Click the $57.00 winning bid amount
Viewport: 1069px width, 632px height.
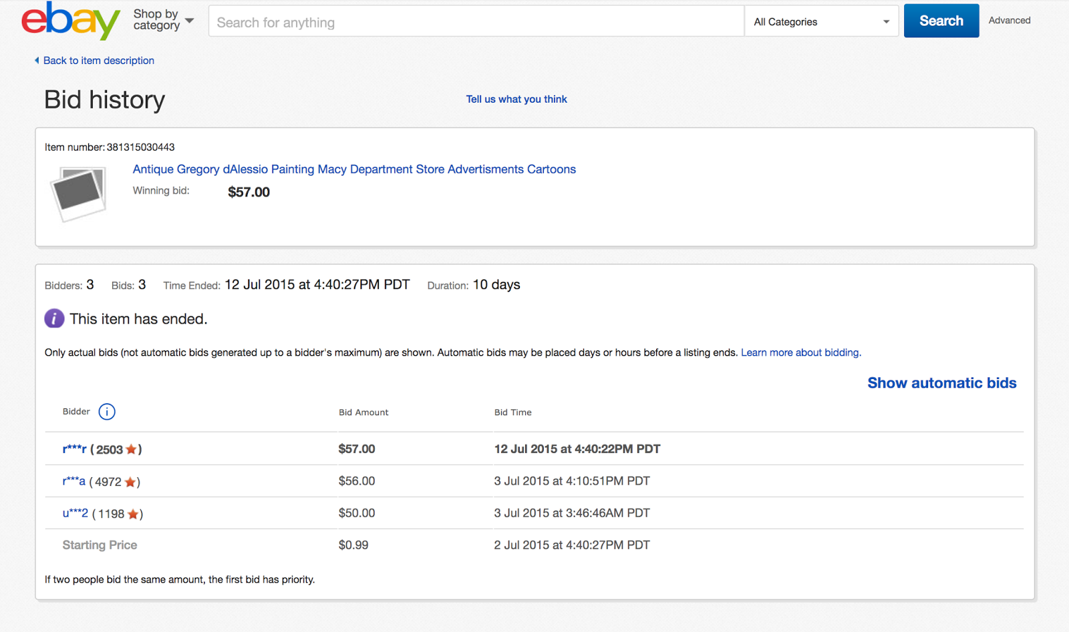point(249,192)
